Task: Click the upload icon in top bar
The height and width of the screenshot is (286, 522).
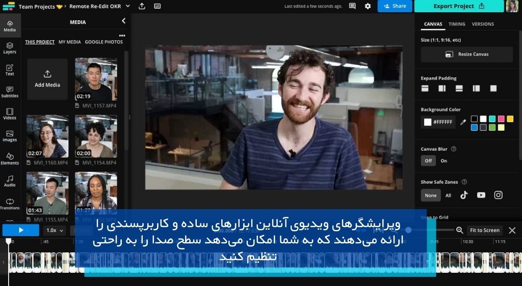Action: [x=142, y=6]
